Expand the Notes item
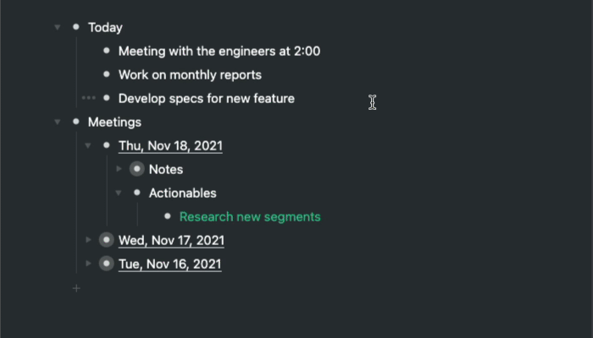The height and width of the screenshot is (338, 593). click(x=119, y=169)
